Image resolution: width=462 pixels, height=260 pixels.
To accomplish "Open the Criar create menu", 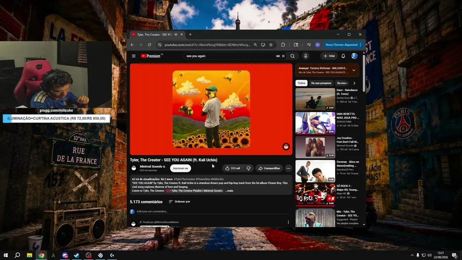I will coord(329,56).
